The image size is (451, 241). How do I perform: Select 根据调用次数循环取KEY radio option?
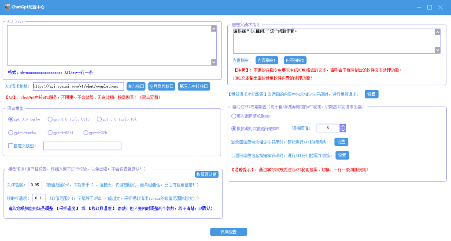click(234, 129)
